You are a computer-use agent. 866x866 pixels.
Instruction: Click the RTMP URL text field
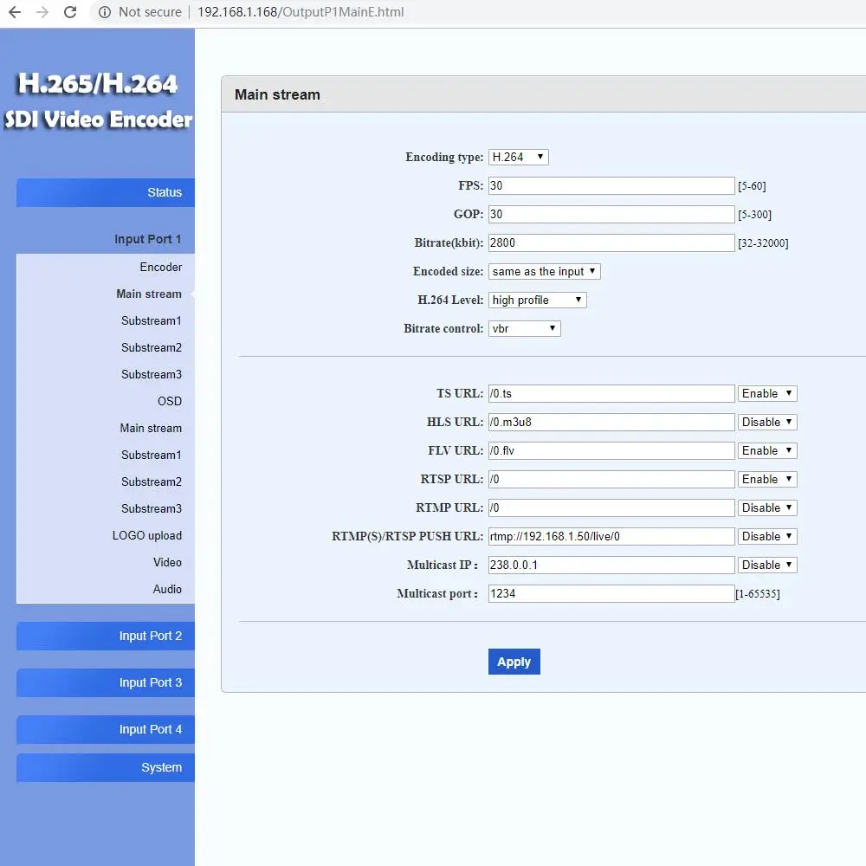tap(611, 507)
